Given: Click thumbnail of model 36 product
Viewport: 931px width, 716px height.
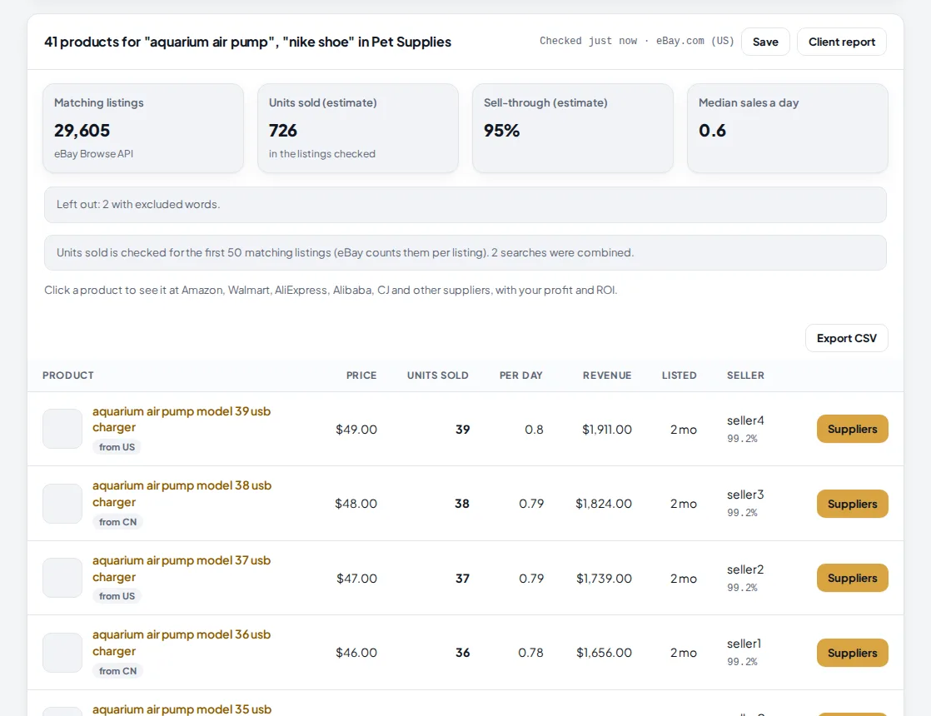Looking at the screenshot, I should (62, 653).
